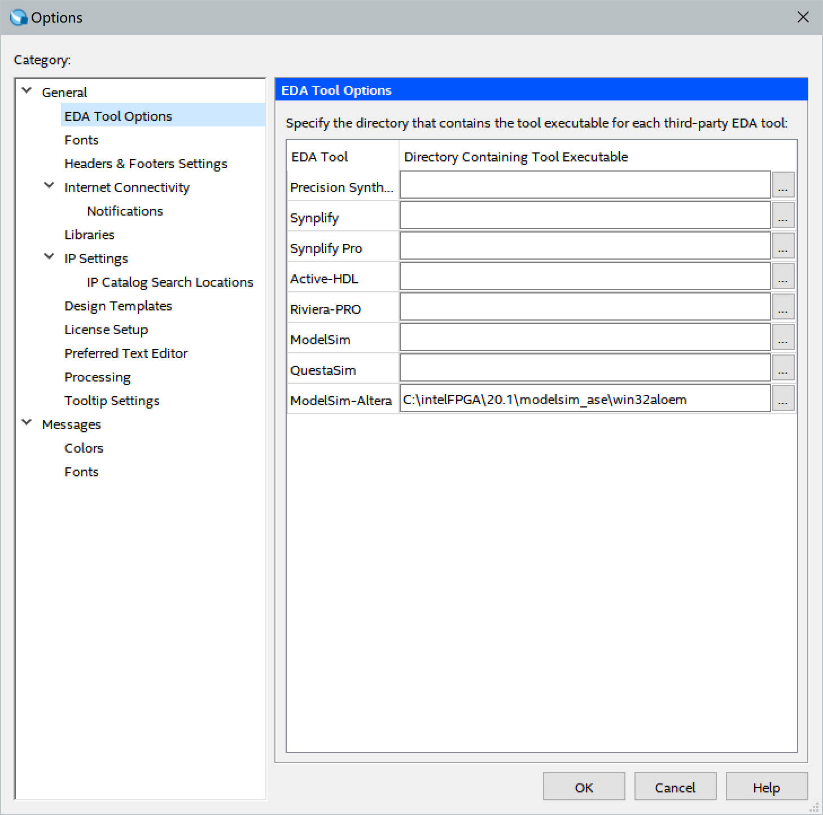823x815 pixels.
Task: Select General category label
Action: click(x=64, y=92)
